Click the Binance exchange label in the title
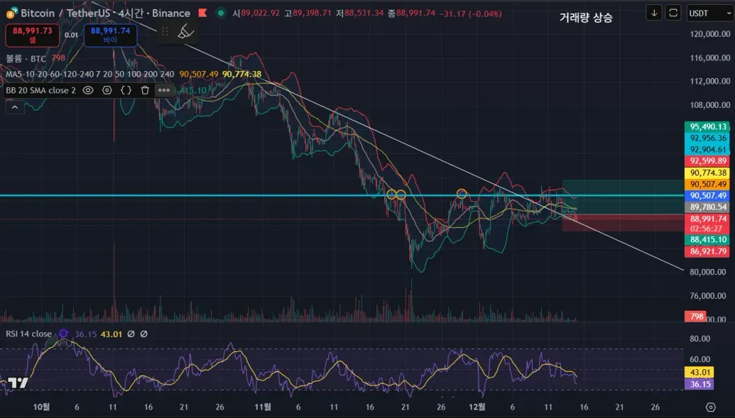 [171, 13]
